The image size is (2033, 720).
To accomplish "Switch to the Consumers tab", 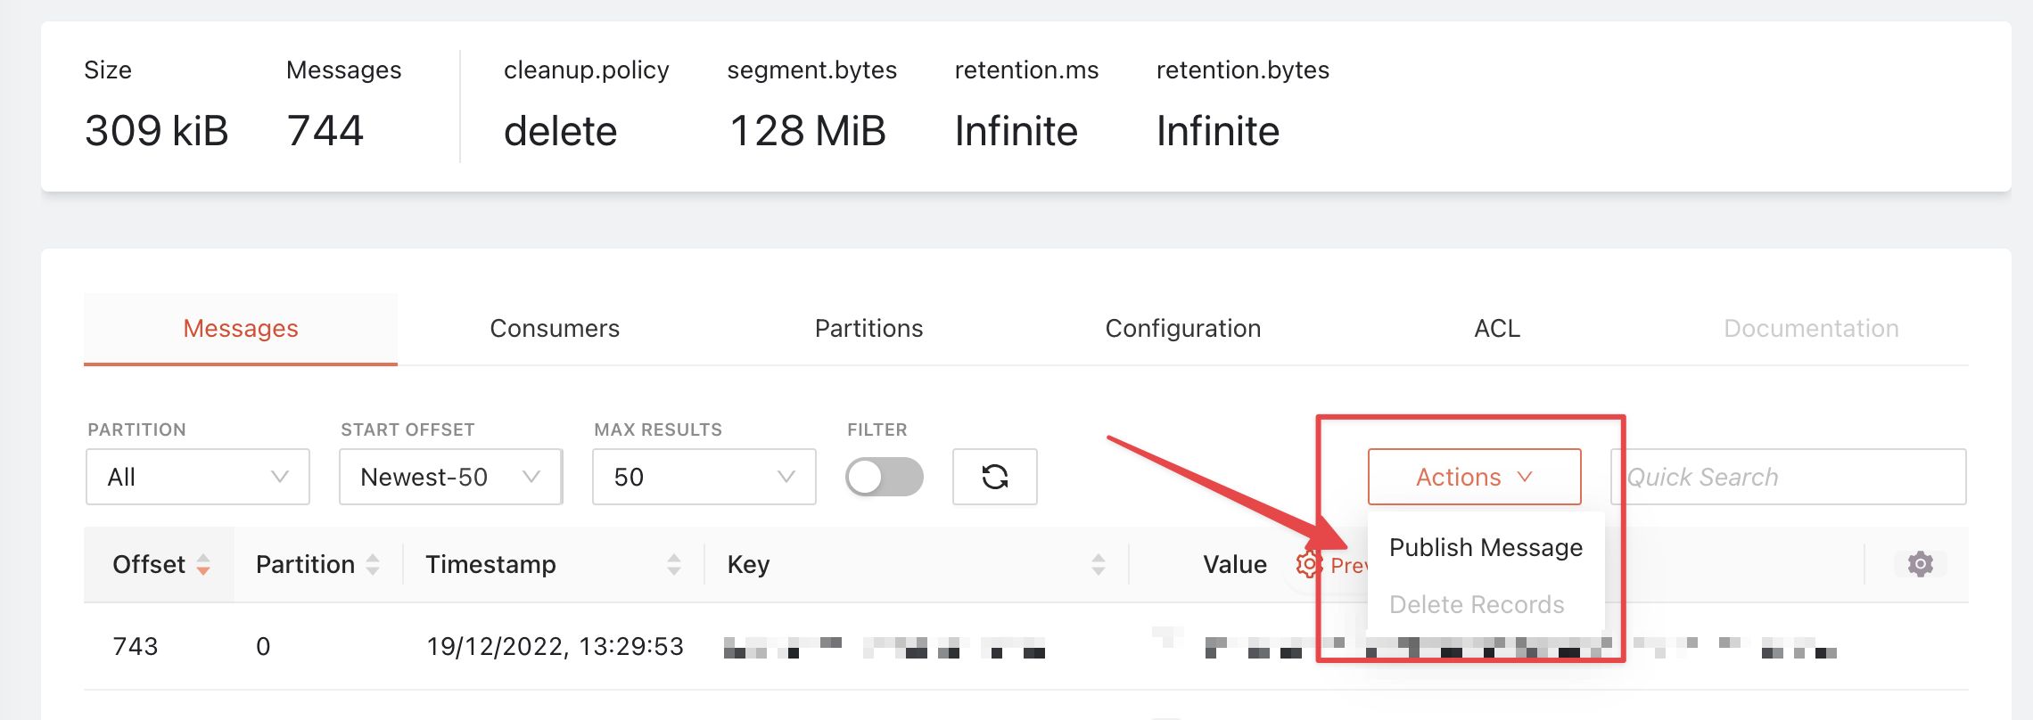I will (554, 328).
